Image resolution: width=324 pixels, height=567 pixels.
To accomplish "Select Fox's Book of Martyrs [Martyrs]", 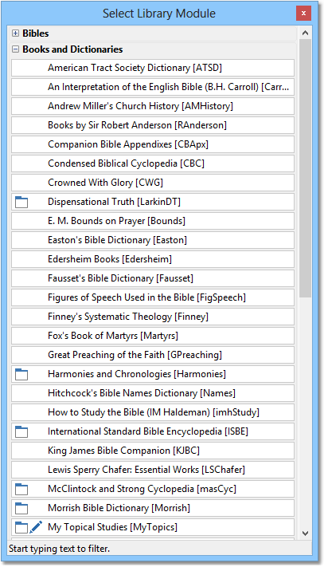I will 153,336.
